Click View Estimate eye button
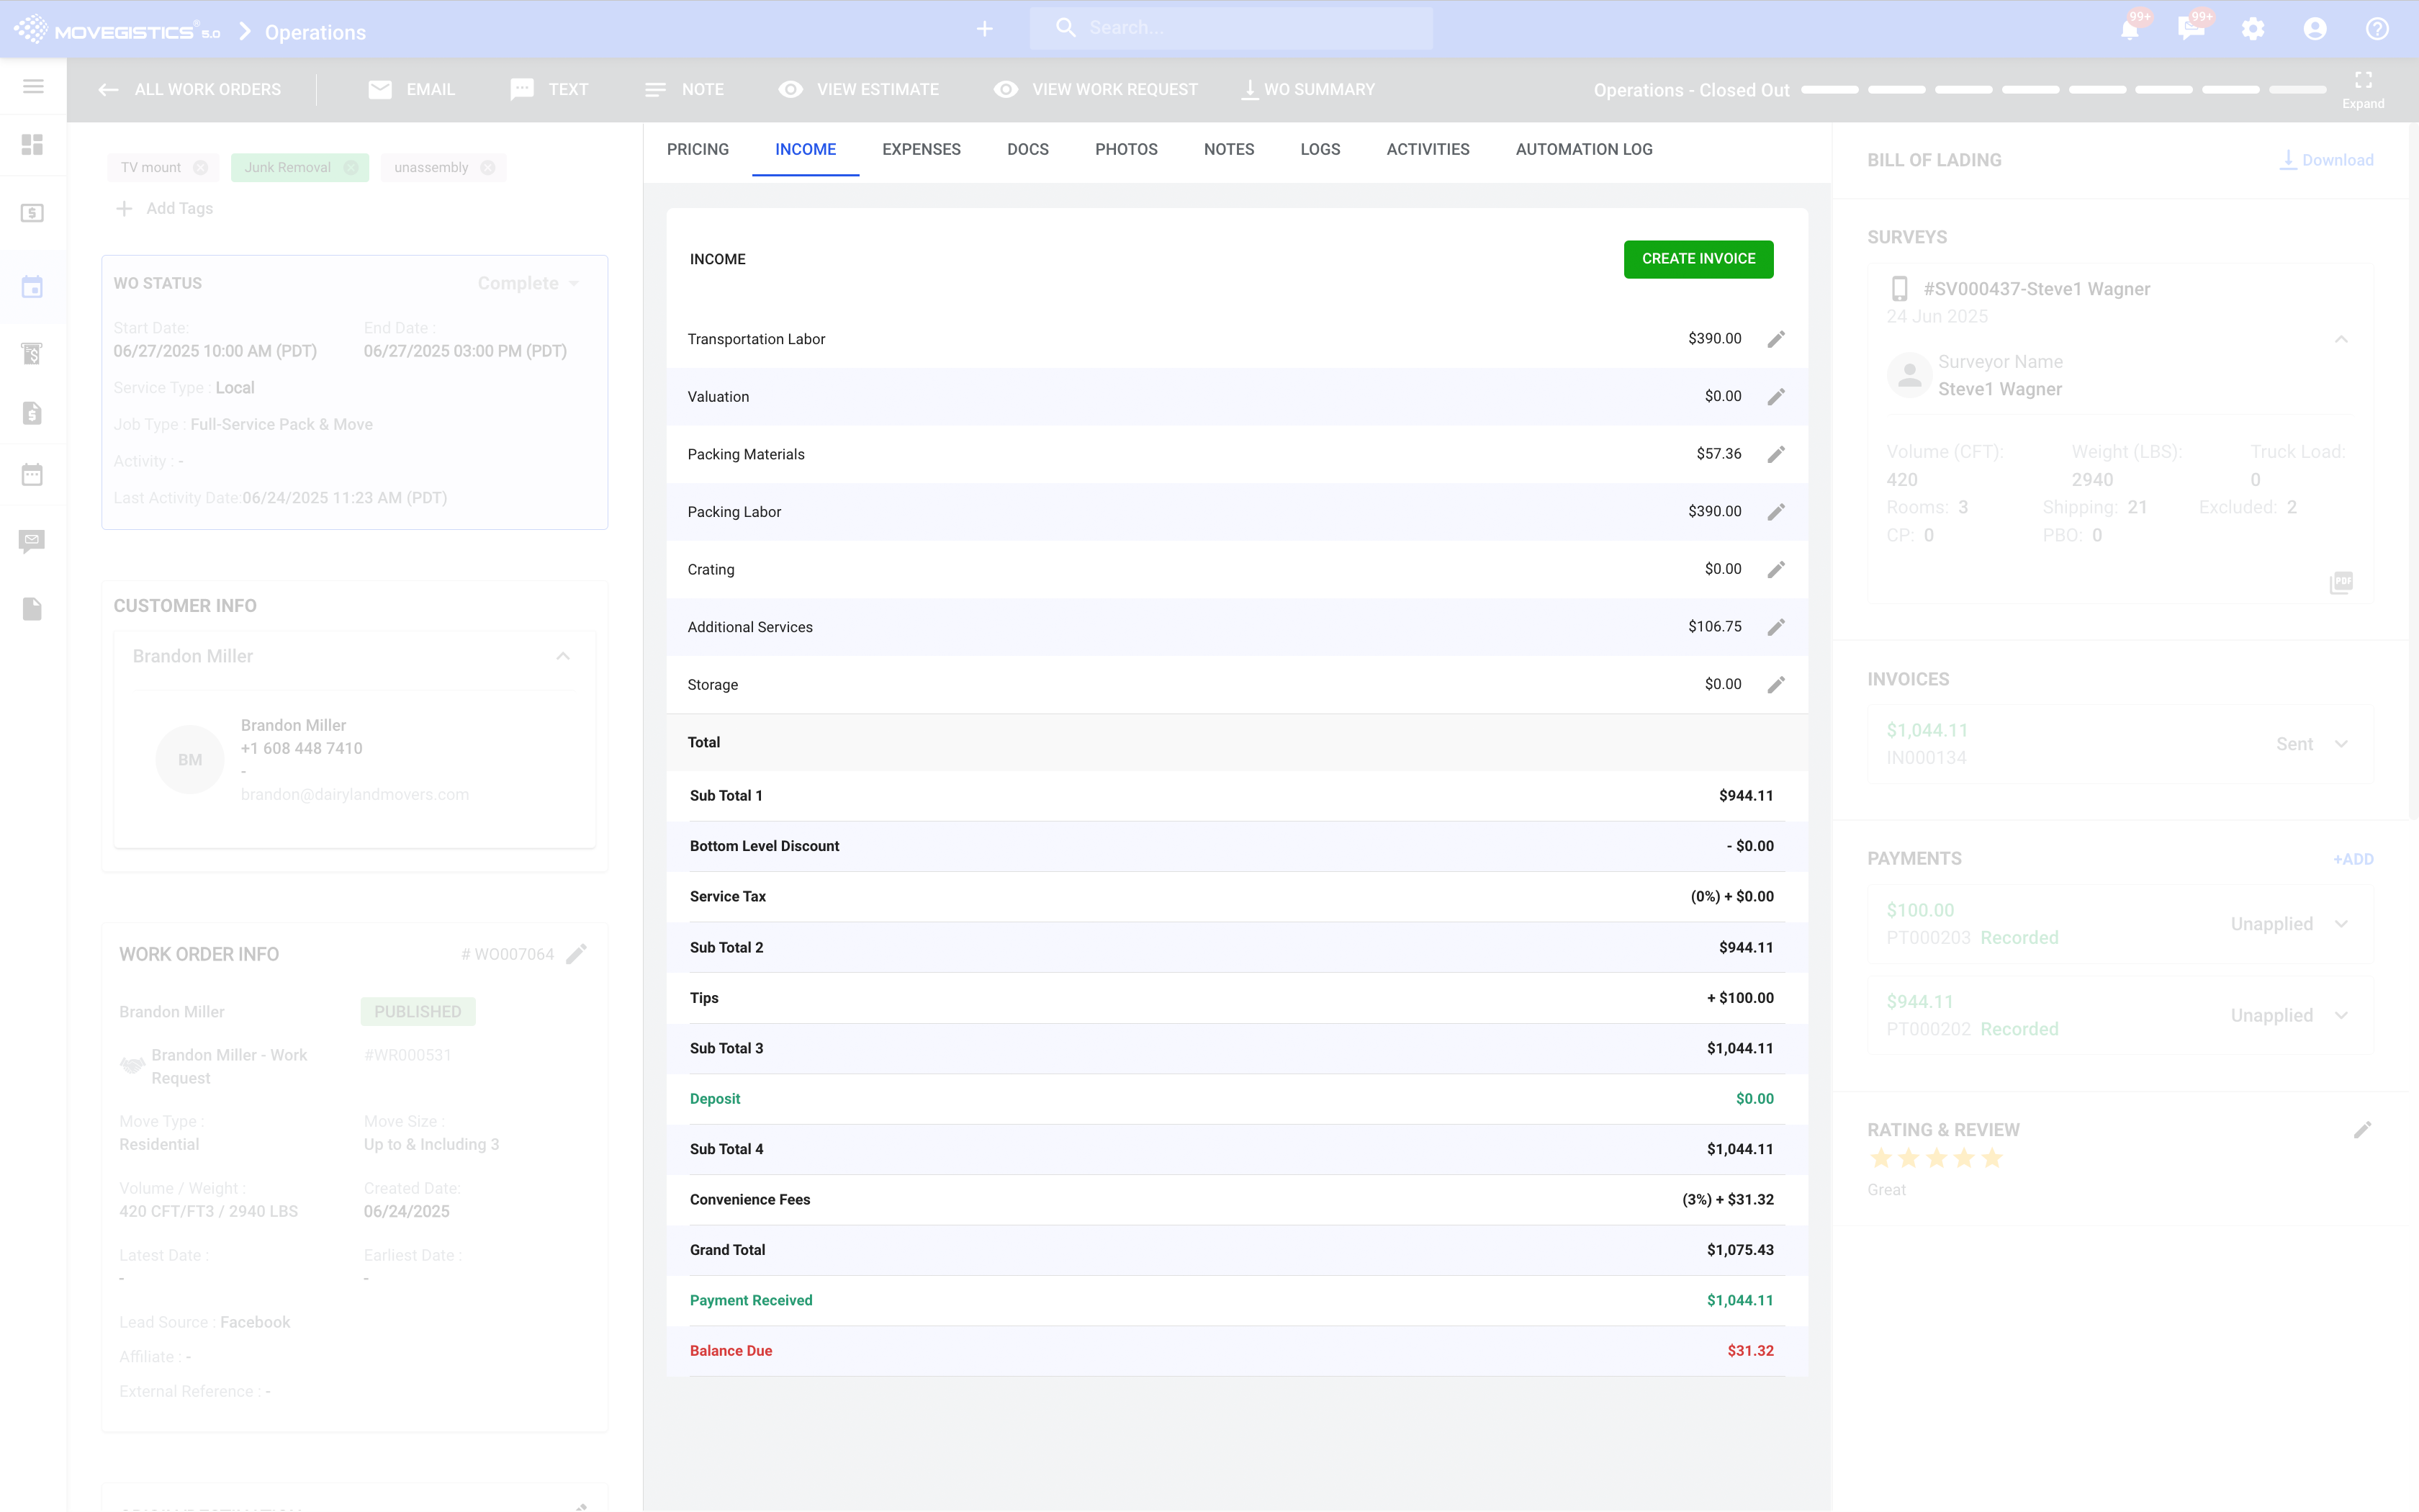The image size is (2419, 1512). [859, 89]
